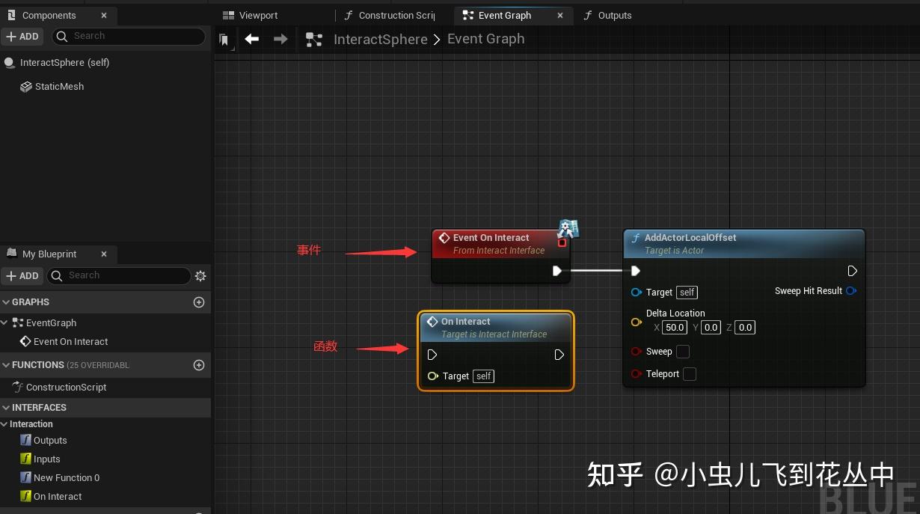Enable the Teleport checkbox on AddActorLocalOffset
The image size is (920, 514).
[x=689, y=374]
